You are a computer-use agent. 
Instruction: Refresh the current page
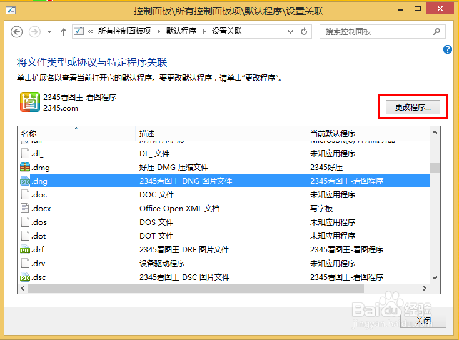(304, 32)
